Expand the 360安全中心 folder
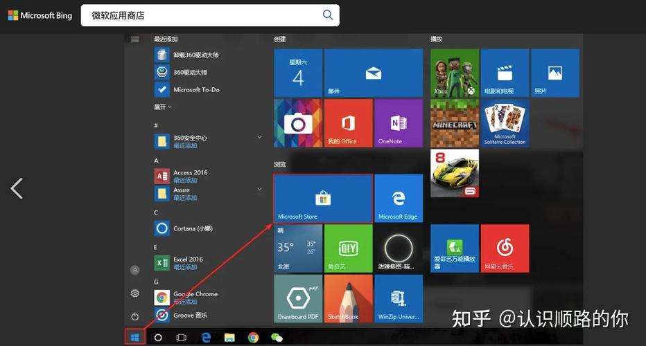 pos(208,141)
